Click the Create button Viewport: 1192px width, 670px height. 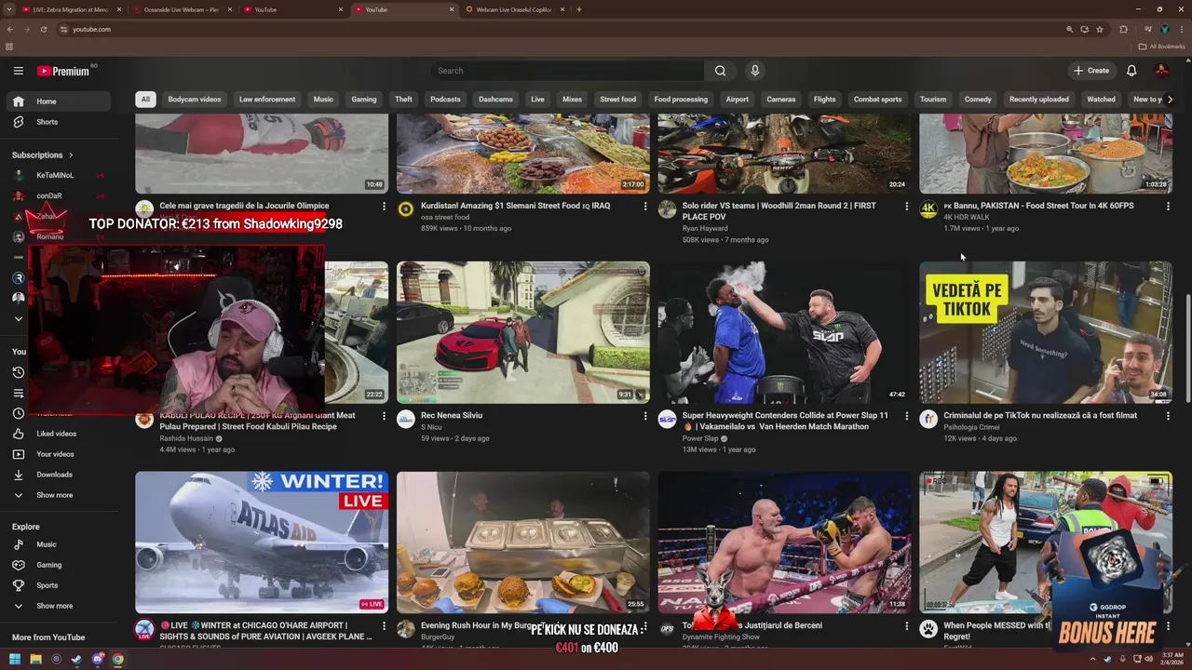(1091, 71)
